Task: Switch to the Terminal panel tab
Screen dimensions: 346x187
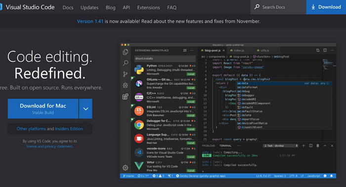Action: tap(225, 146)
